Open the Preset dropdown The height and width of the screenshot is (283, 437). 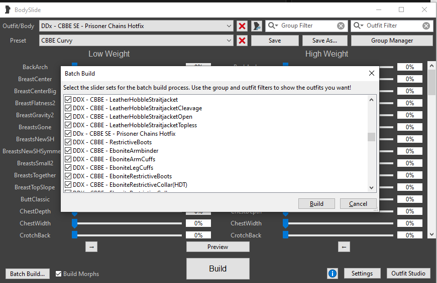click(136, 40)
